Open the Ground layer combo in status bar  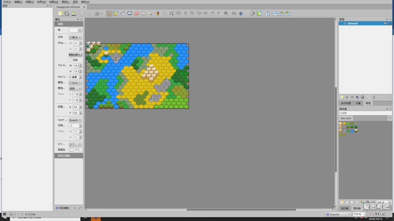(x=338, y=214)
